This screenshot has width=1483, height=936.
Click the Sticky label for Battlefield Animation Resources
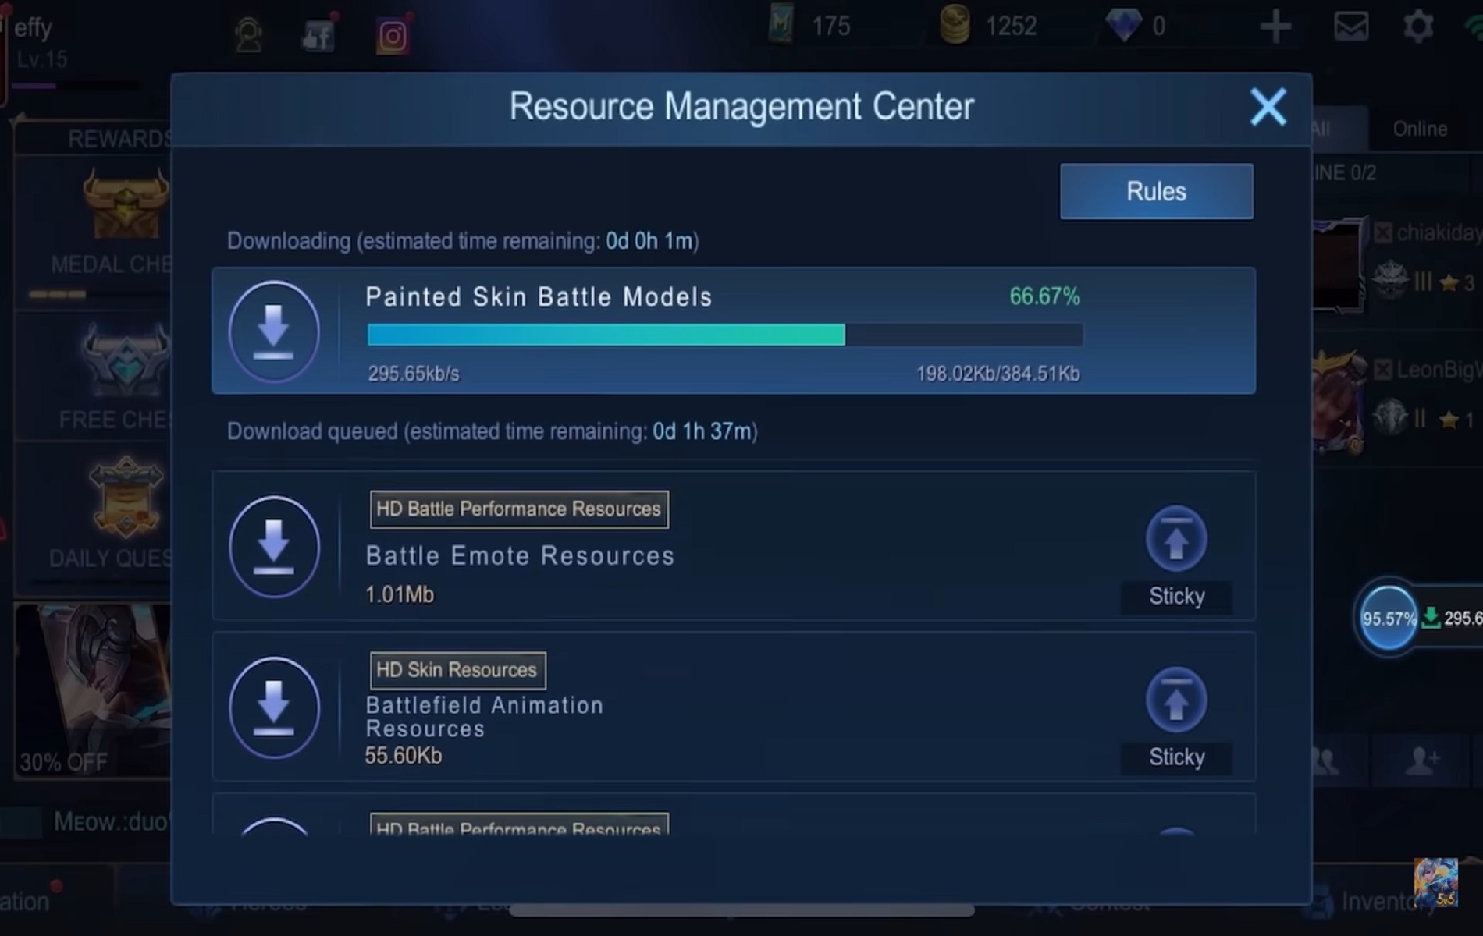click(1176, 757)
